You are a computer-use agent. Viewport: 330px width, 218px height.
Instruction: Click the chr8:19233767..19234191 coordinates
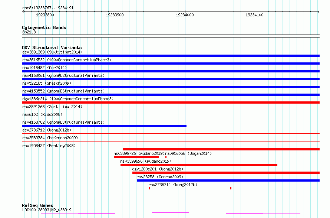pyautogui.click(x=48, y=8)
